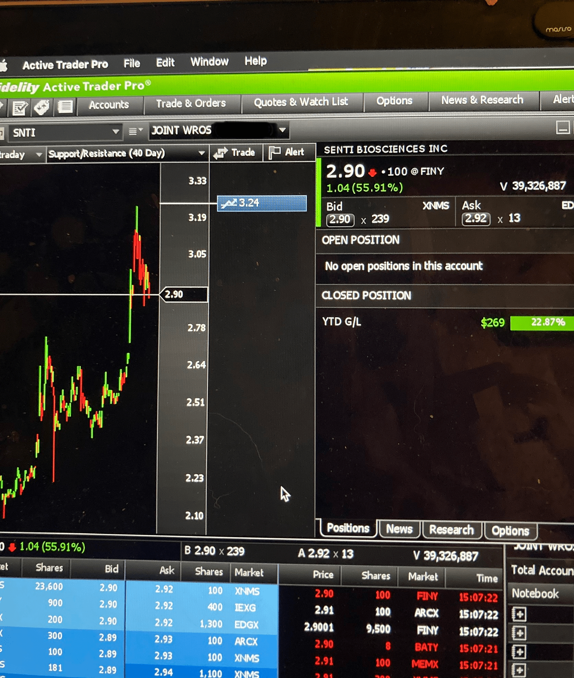Open the Active Trader Pro application menu
The width and height of the screenshot is (574, 678).
[65, 65]
